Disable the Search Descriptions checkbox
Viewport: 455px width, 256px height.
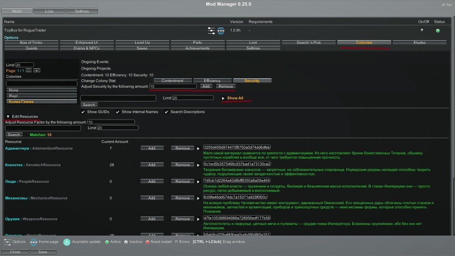167,112
